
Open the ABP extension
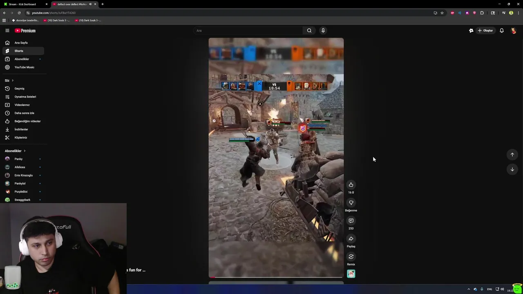452,13
